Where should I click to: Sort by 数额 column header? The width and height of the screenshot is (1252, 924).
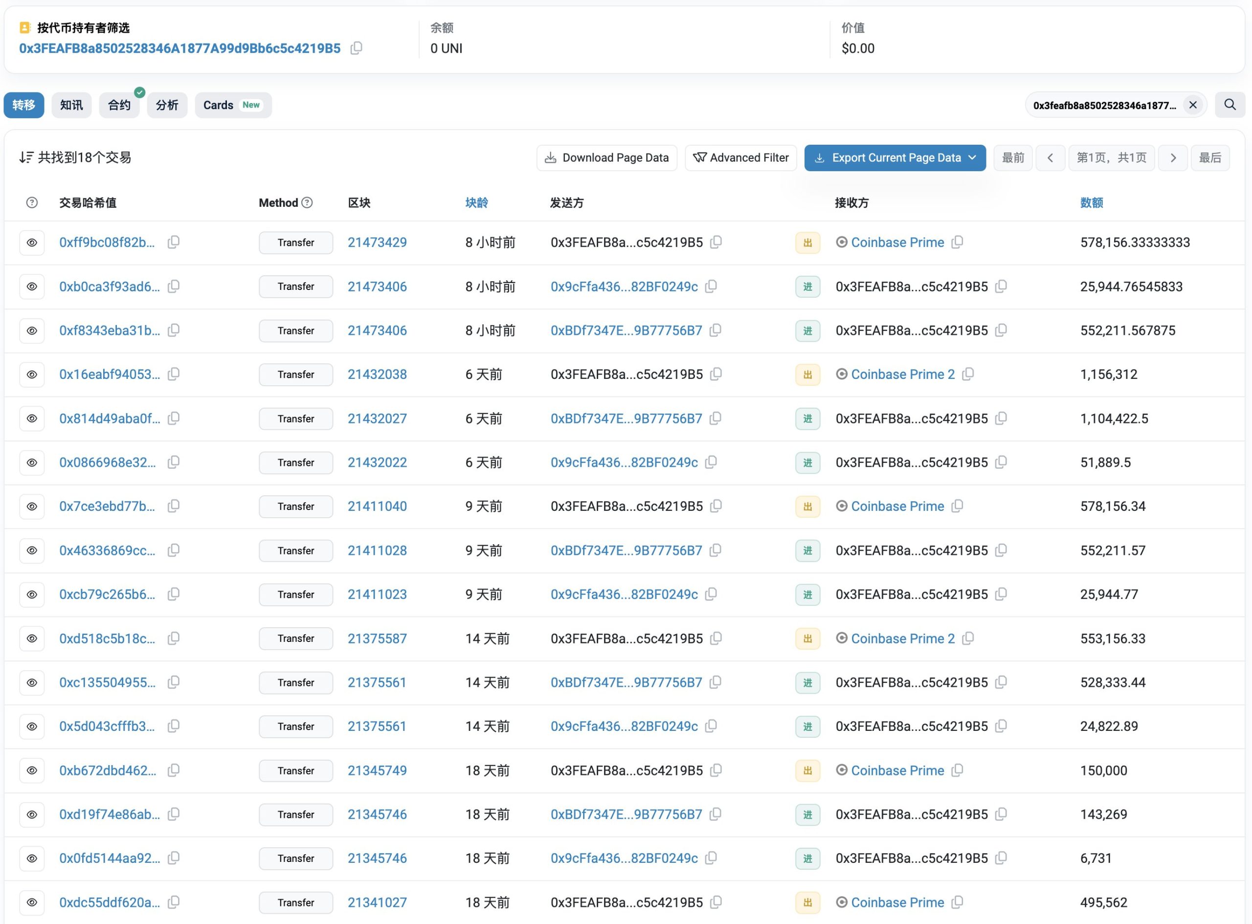pyautogui.click(x=1091, y=202)
